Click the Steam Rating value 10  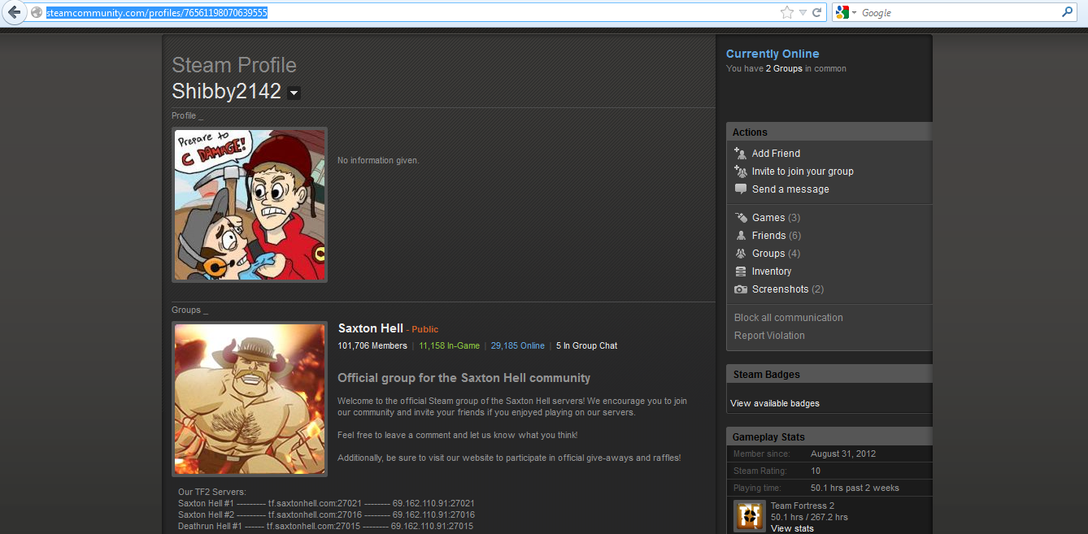816,471
